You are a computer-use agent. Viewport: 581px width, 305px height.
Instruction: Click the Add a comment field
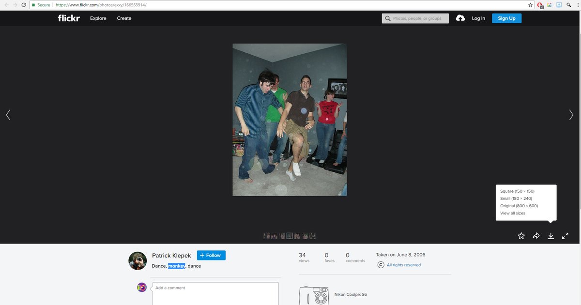(x=215, y=293)
